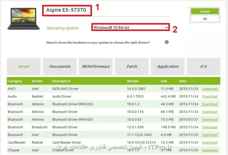Open the hardware detection arrow icon
Viewport: 228px width, 155px height.
[x=167, y=42]
